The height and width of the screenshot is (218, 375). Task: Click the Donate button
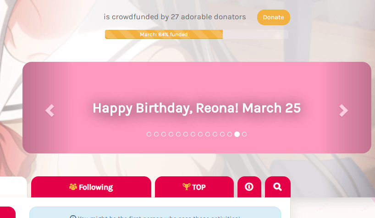click(273, 17)
